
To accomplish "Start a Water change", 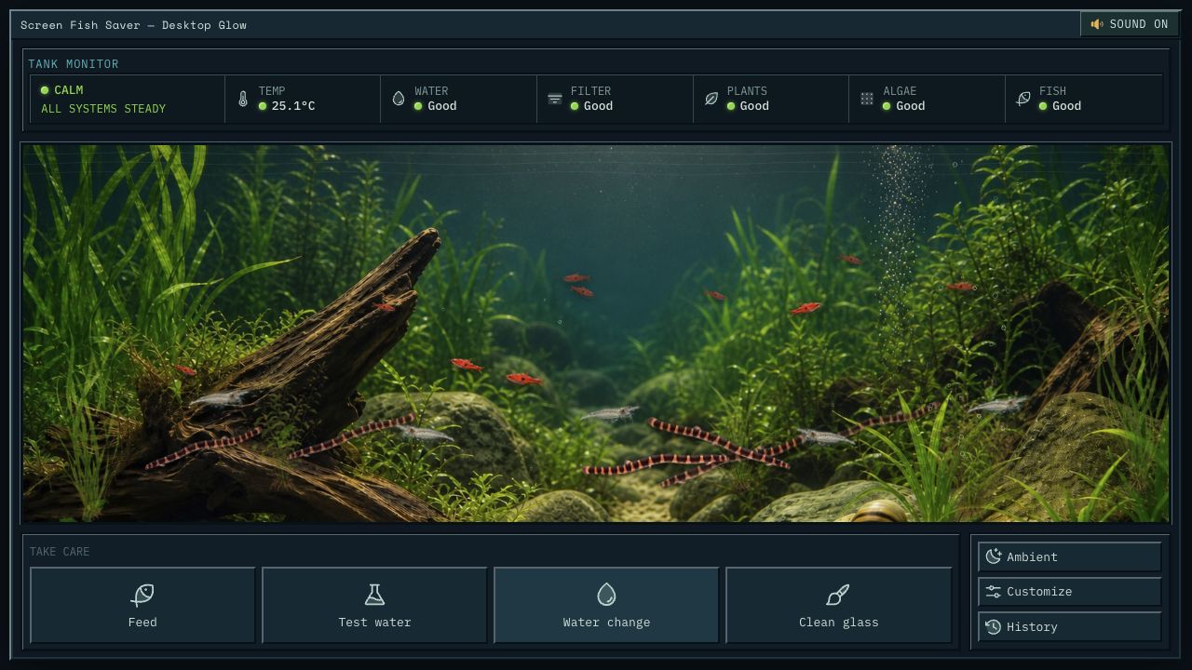I will tap(606, 605).
